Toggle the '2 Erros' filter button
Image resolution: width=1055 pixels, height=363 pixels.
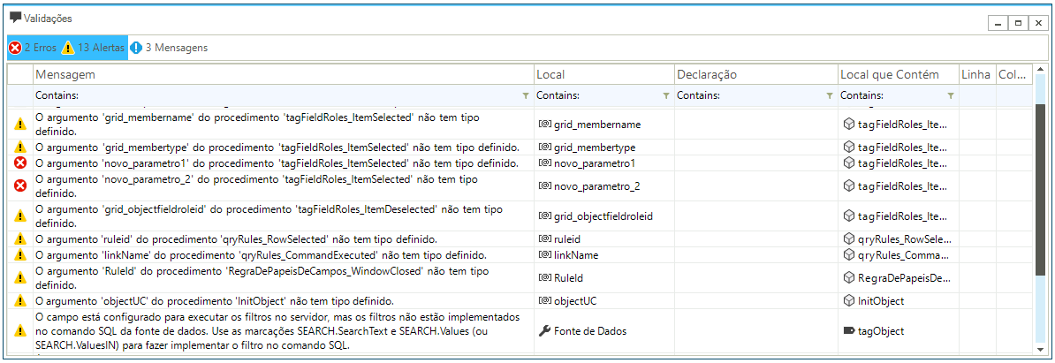click(x=33, y=48)
